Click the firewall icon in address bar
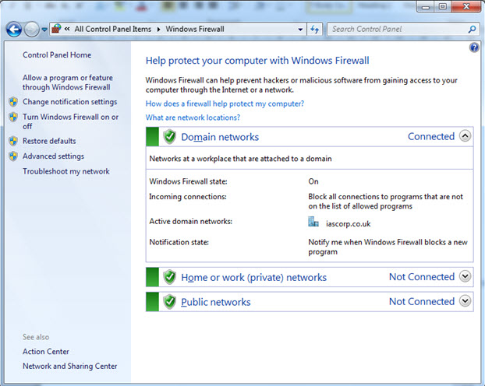 coord(56,29)
